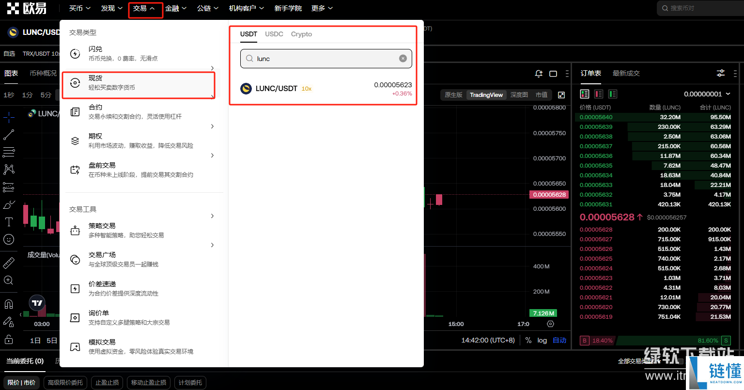Viewport: 744px width, 390px height.
Task: Collapse the 交易 dropdown menu
Action: pyautogui.click(x=144, y=8)
